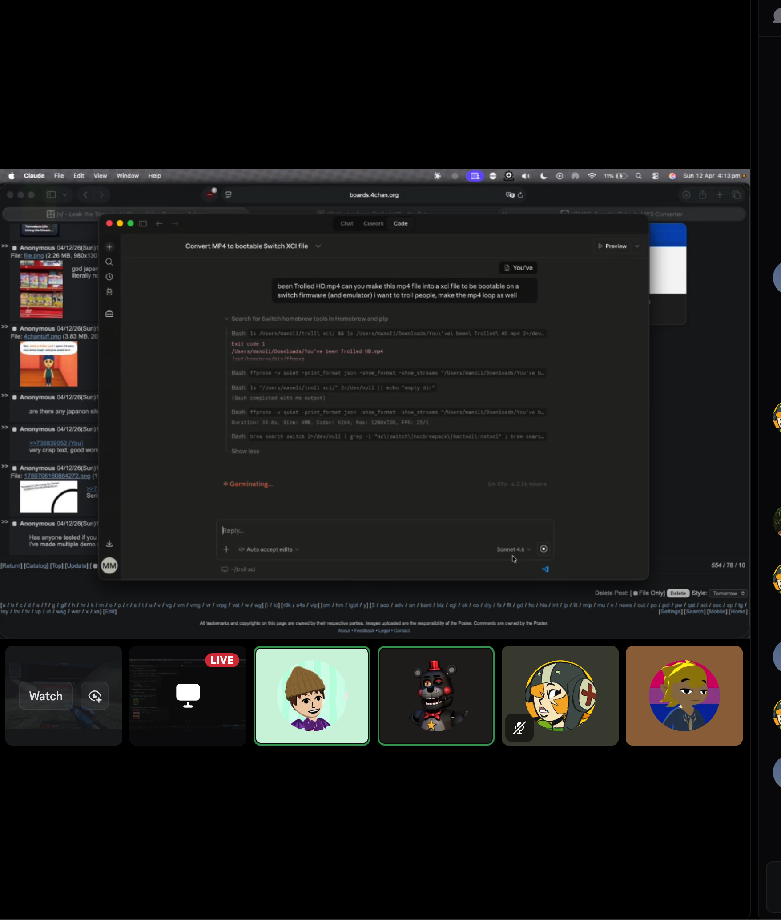The height and width of the screenshot is (920, 781).
Task: Go back in Safari with the left chevron
Action: coord(85,194)
